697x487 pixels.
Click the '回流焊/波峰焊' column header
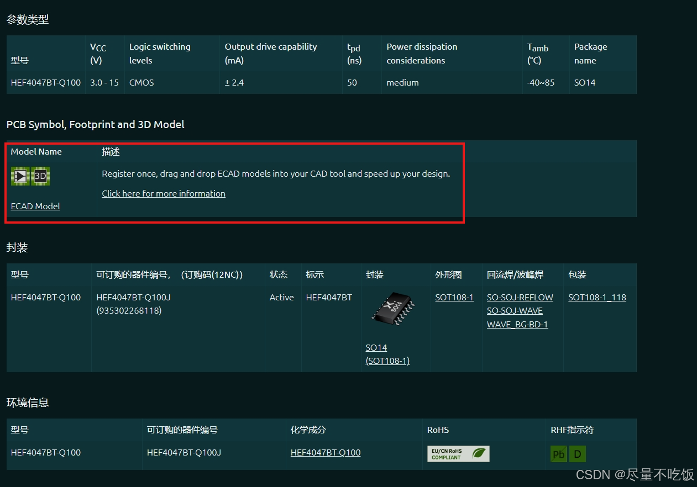point(515,274)
